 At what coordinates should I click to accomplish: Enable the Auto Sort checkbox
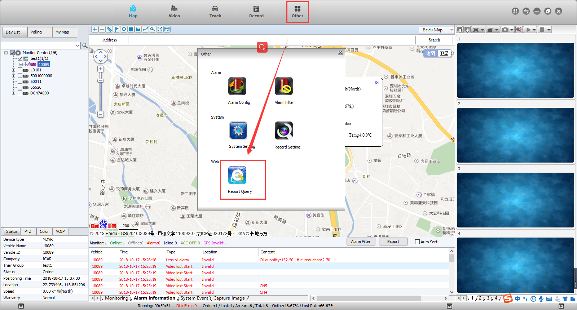click(x=417, y=242)
